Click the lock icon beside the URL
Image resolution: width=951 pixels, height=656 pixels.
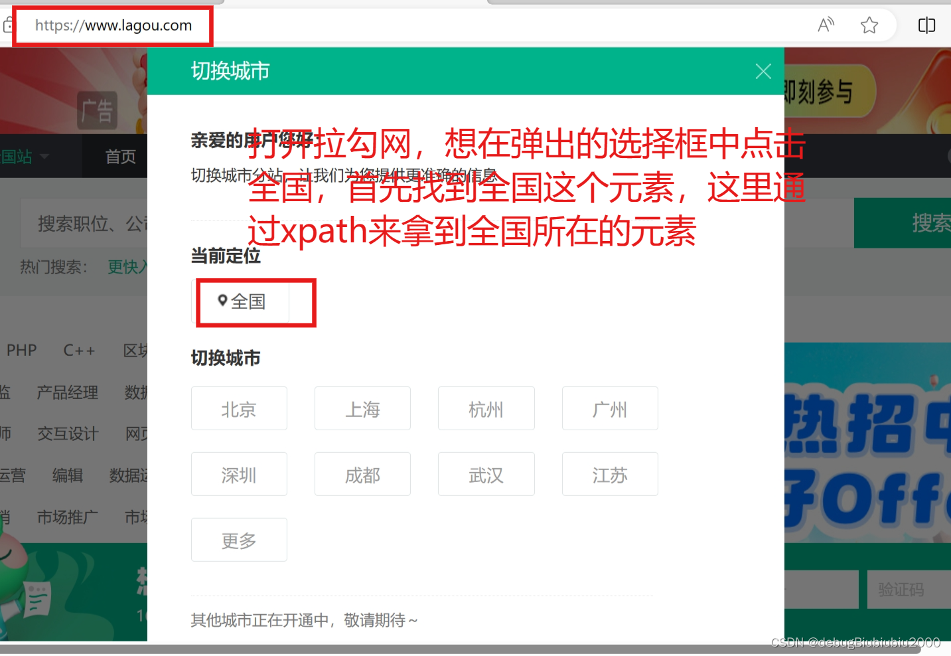[8, 25]
